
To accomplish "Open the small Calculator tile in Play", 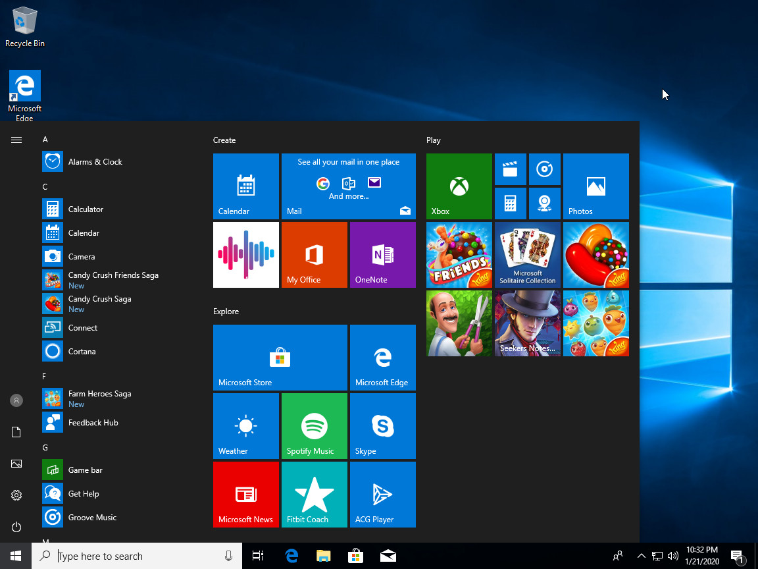I will [x=511, y=203].
